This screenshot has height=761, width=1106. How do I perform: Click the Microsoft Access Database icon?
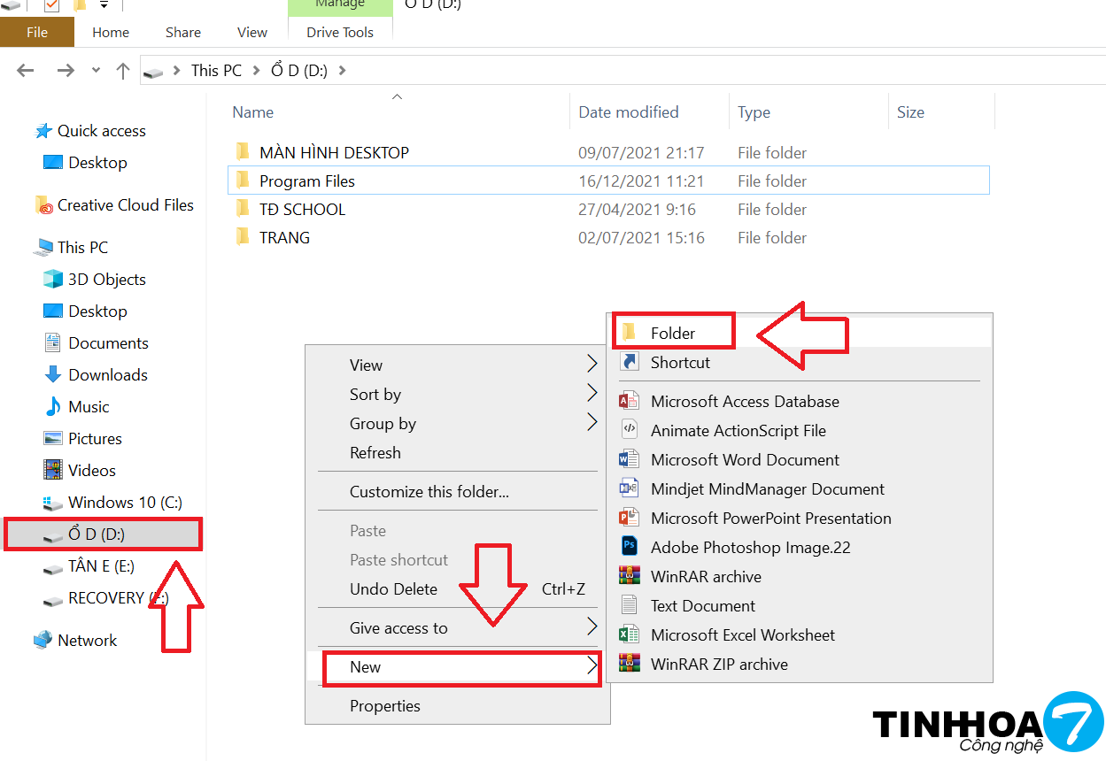point(630,401)
